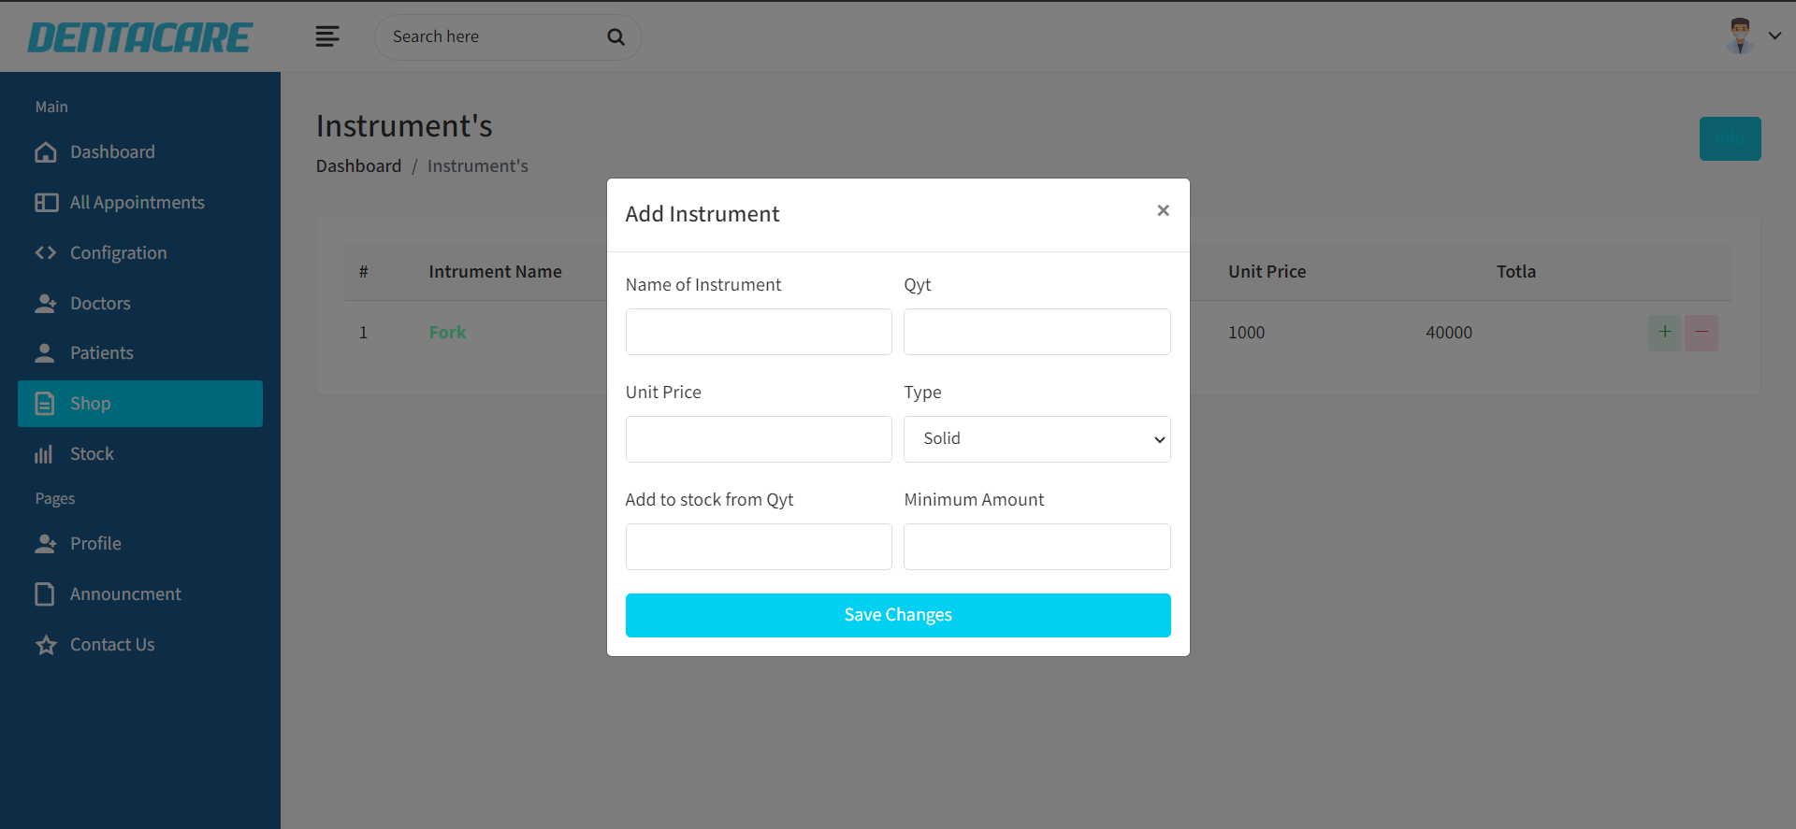This screenshot has width=1796, height=829.
Task: Select All Appointments menu item
Action: tap(137, 203)
